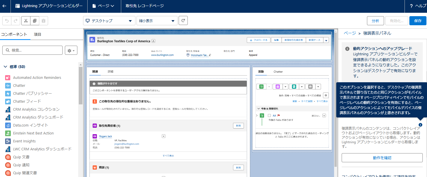The image size is (427, 177).
Task: Select the CRM Analytics ダッシュボード component
Action: click(38, 117)
